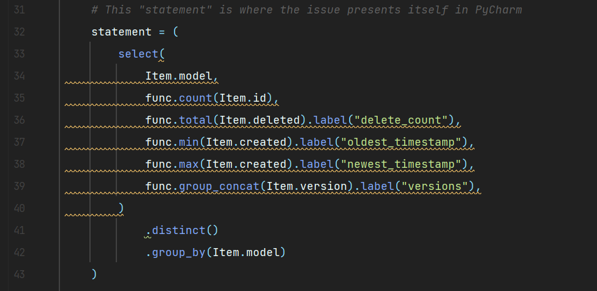Image resolution: width=597 pixels, height=291 pixels.
Task: Click Item.version argument on line 39
Action: 307,187
